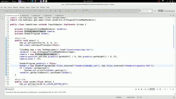Toggle Pin Console button
Viewport: 176px width, 99px height.
[x=157, y=89]
